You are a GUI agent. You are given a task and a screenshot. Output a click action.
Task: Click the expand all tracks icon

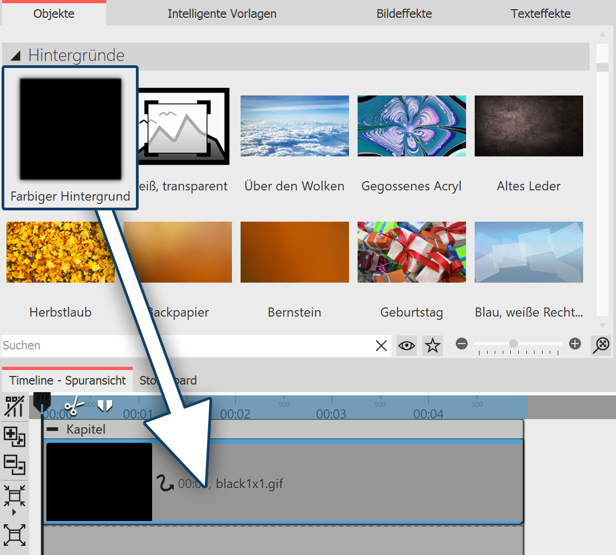pyautogui.click(x=14, y=436)
